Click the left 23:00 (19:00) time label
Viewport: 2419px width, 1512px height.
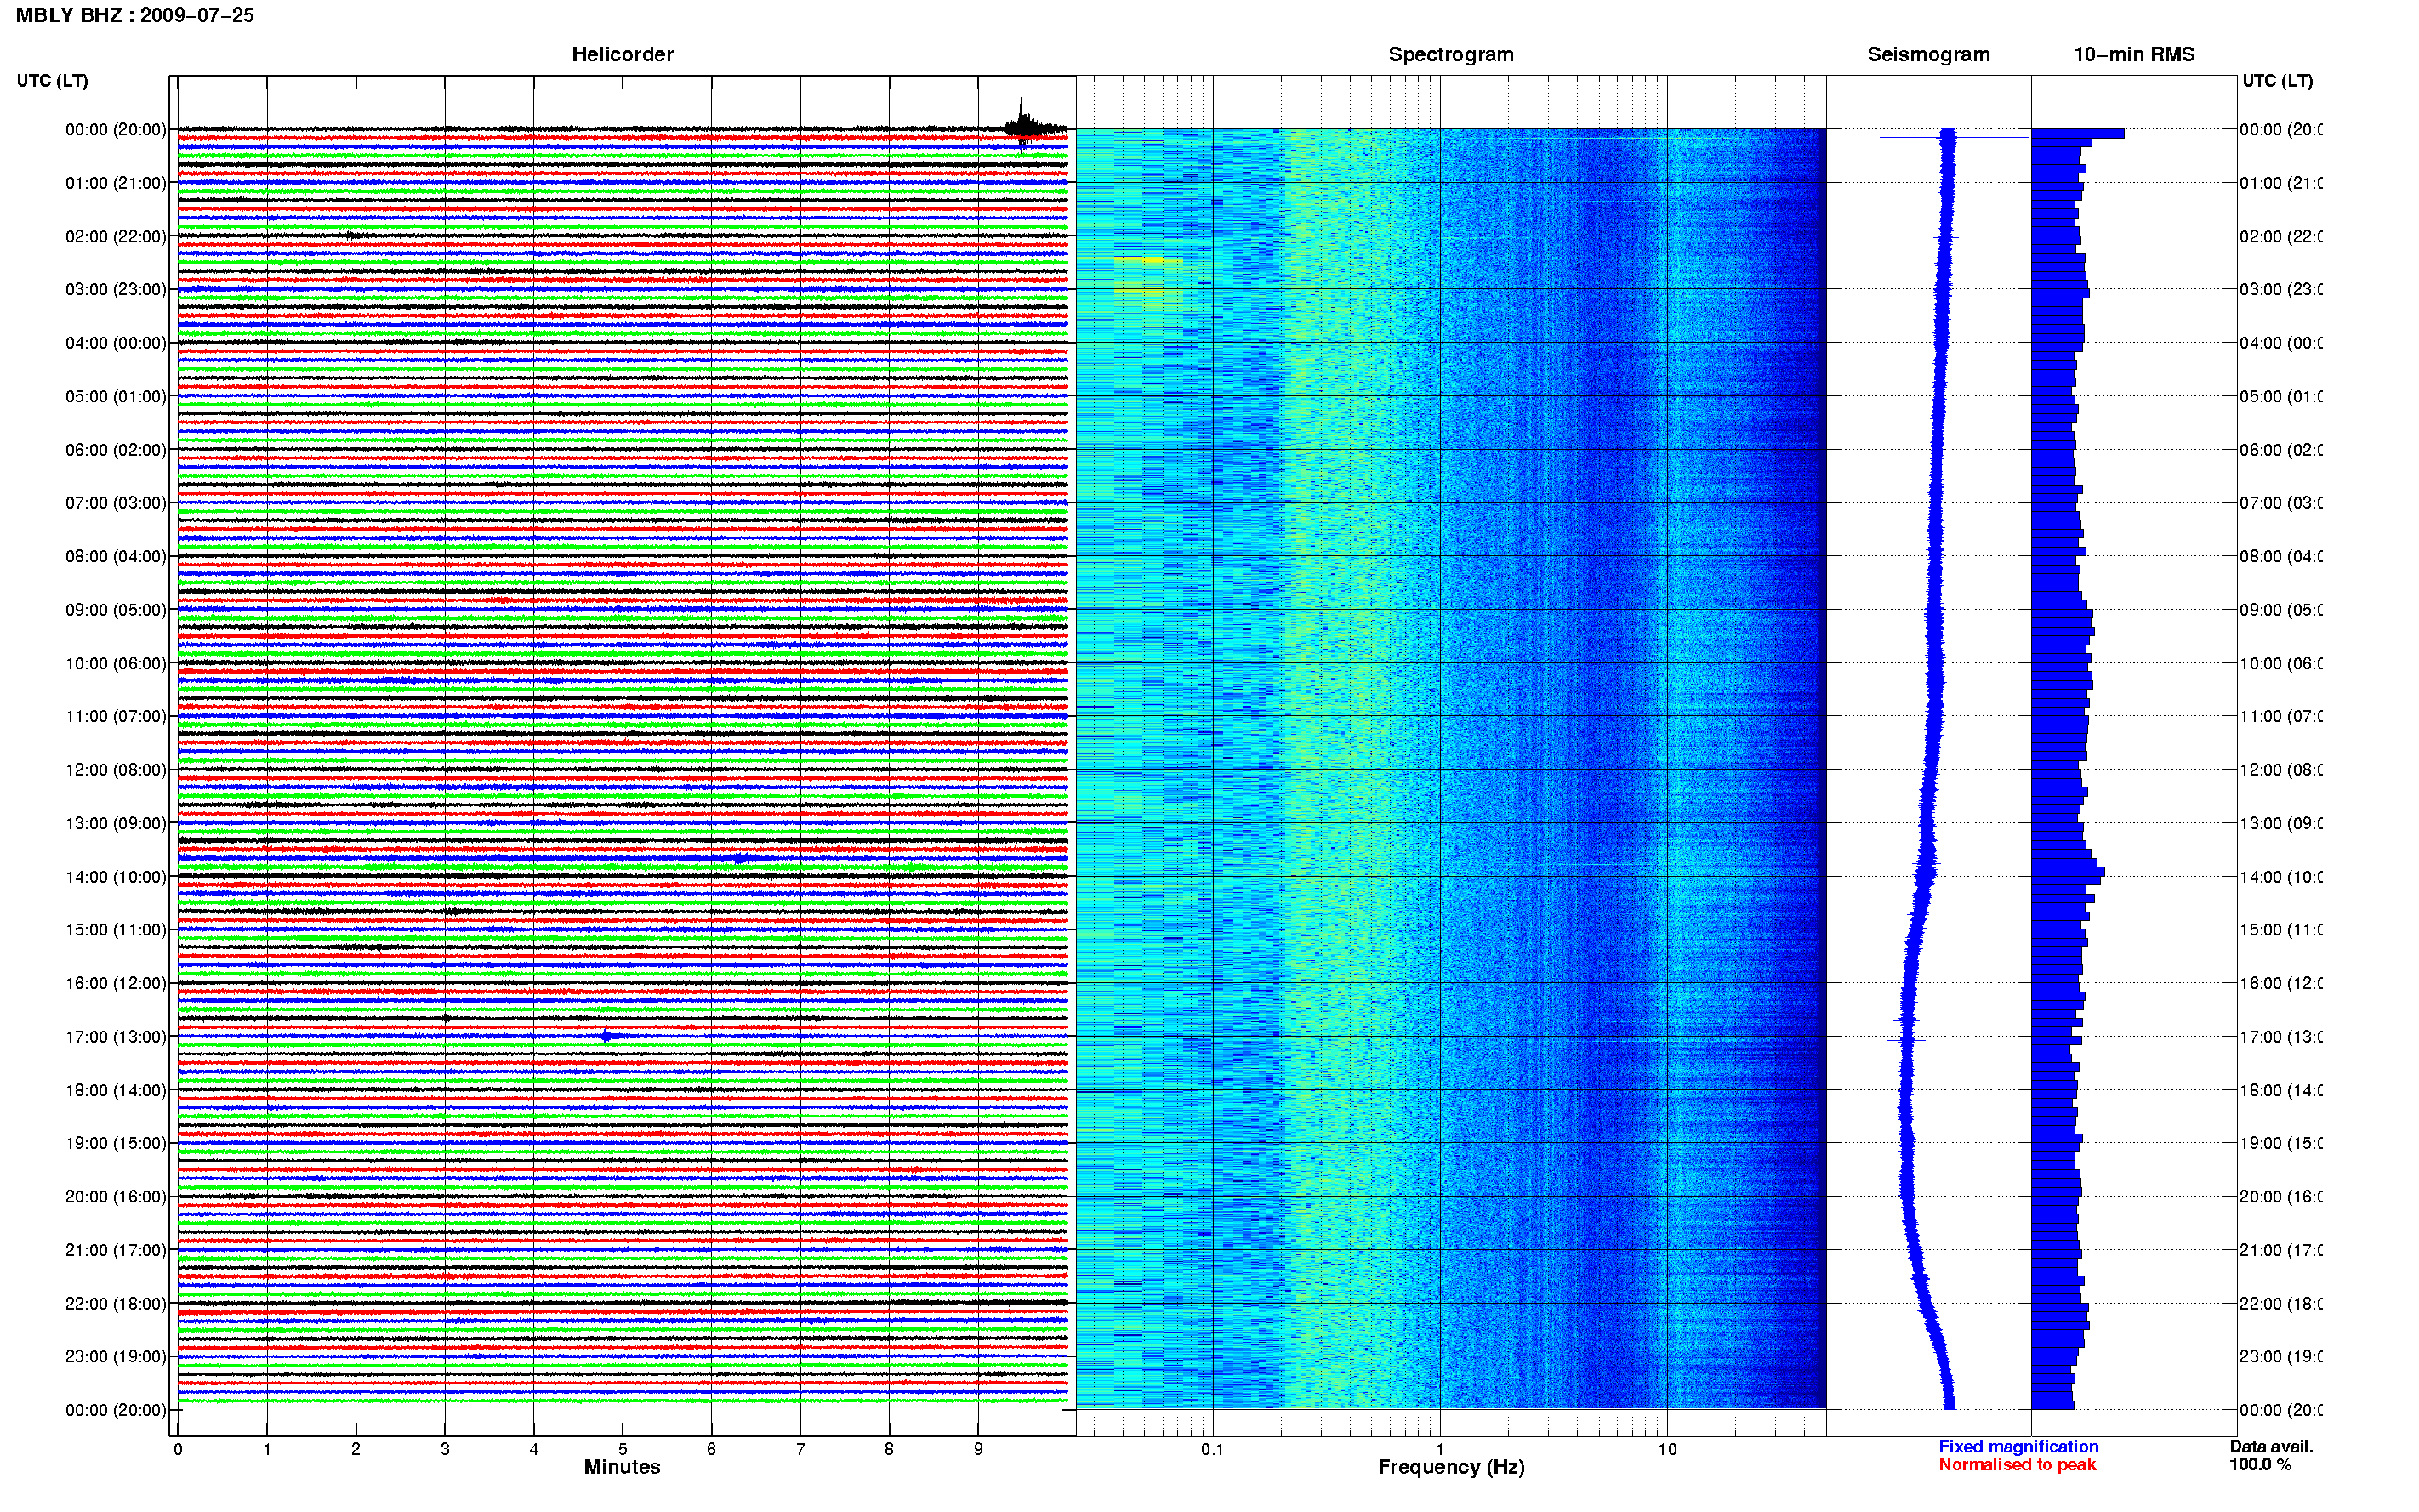116,1357
